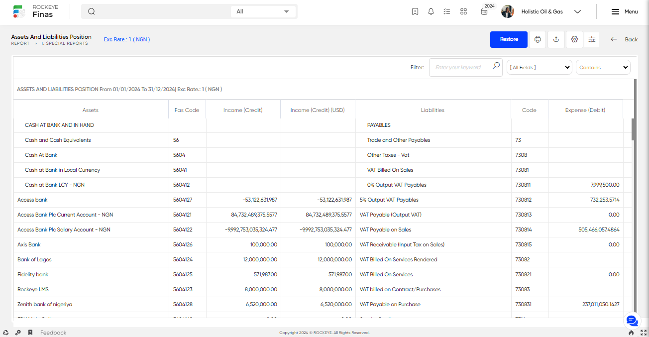Open the task checklist icon
Viewport: 649px width, 337px height.
point(447,11)
